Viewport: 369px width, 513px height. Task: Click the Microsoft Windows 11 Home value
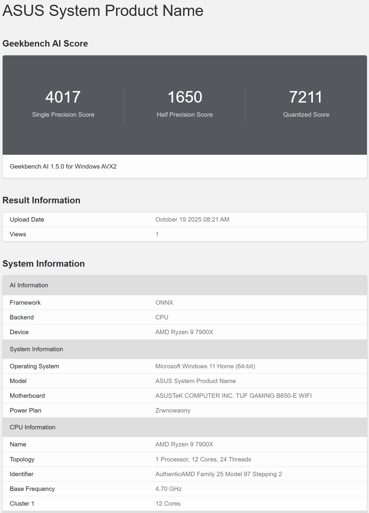[205, 366]
